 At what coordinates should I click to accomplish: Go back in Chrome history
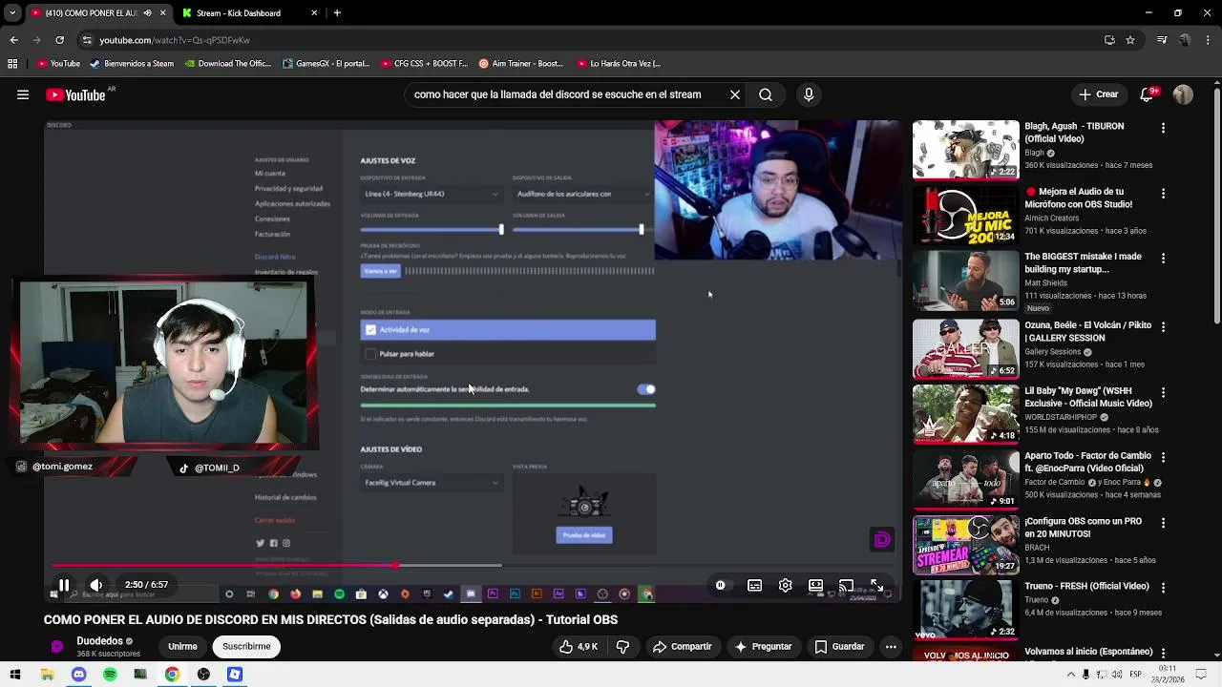point(13,40)
